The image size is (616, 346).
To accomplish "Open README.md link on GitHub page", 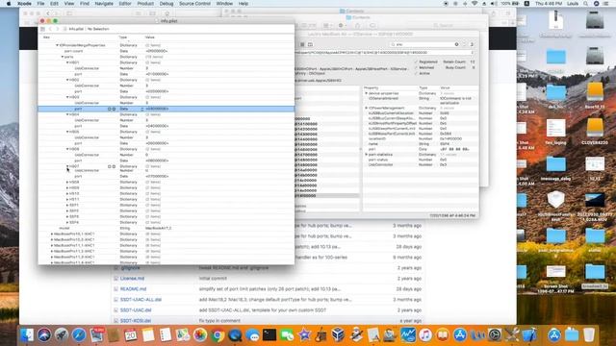I will click(133, 289).
